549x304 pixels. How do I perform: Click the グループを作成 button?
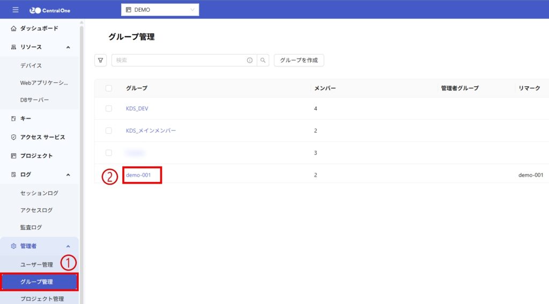coord(299,60)
